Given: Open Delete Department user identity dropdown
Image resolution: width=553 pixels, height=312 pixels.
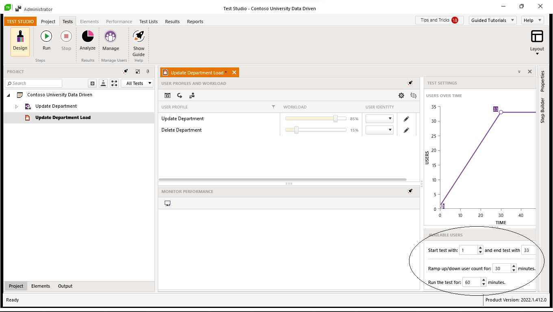Looking at the screenshot, I should pyautogui.click(x=379, y=130).
